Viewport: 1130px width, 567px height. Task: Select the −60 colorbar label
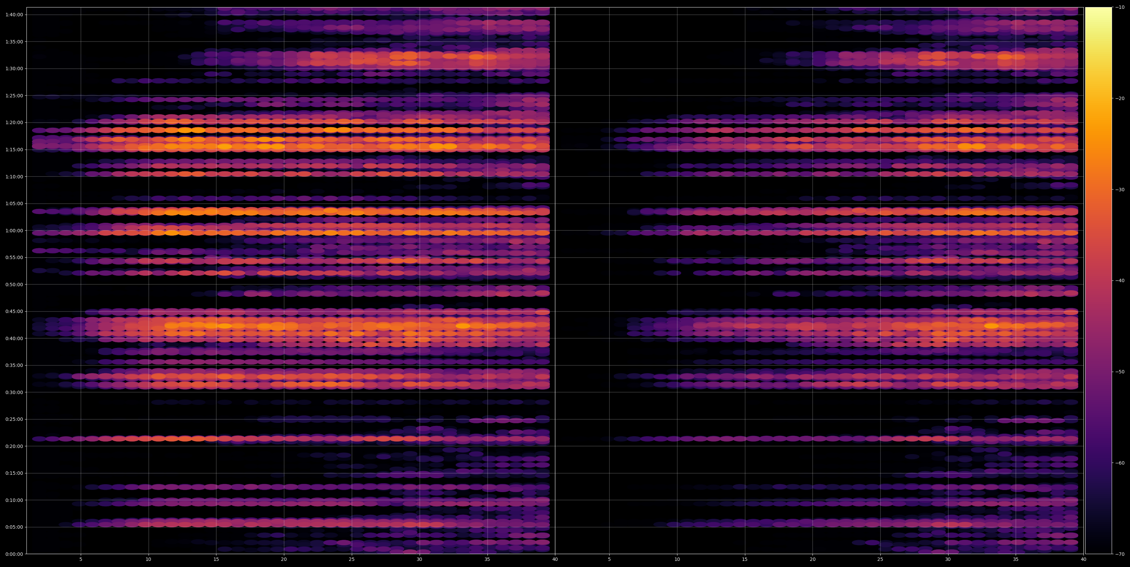pyautogui.click(x=1120, y=463)
